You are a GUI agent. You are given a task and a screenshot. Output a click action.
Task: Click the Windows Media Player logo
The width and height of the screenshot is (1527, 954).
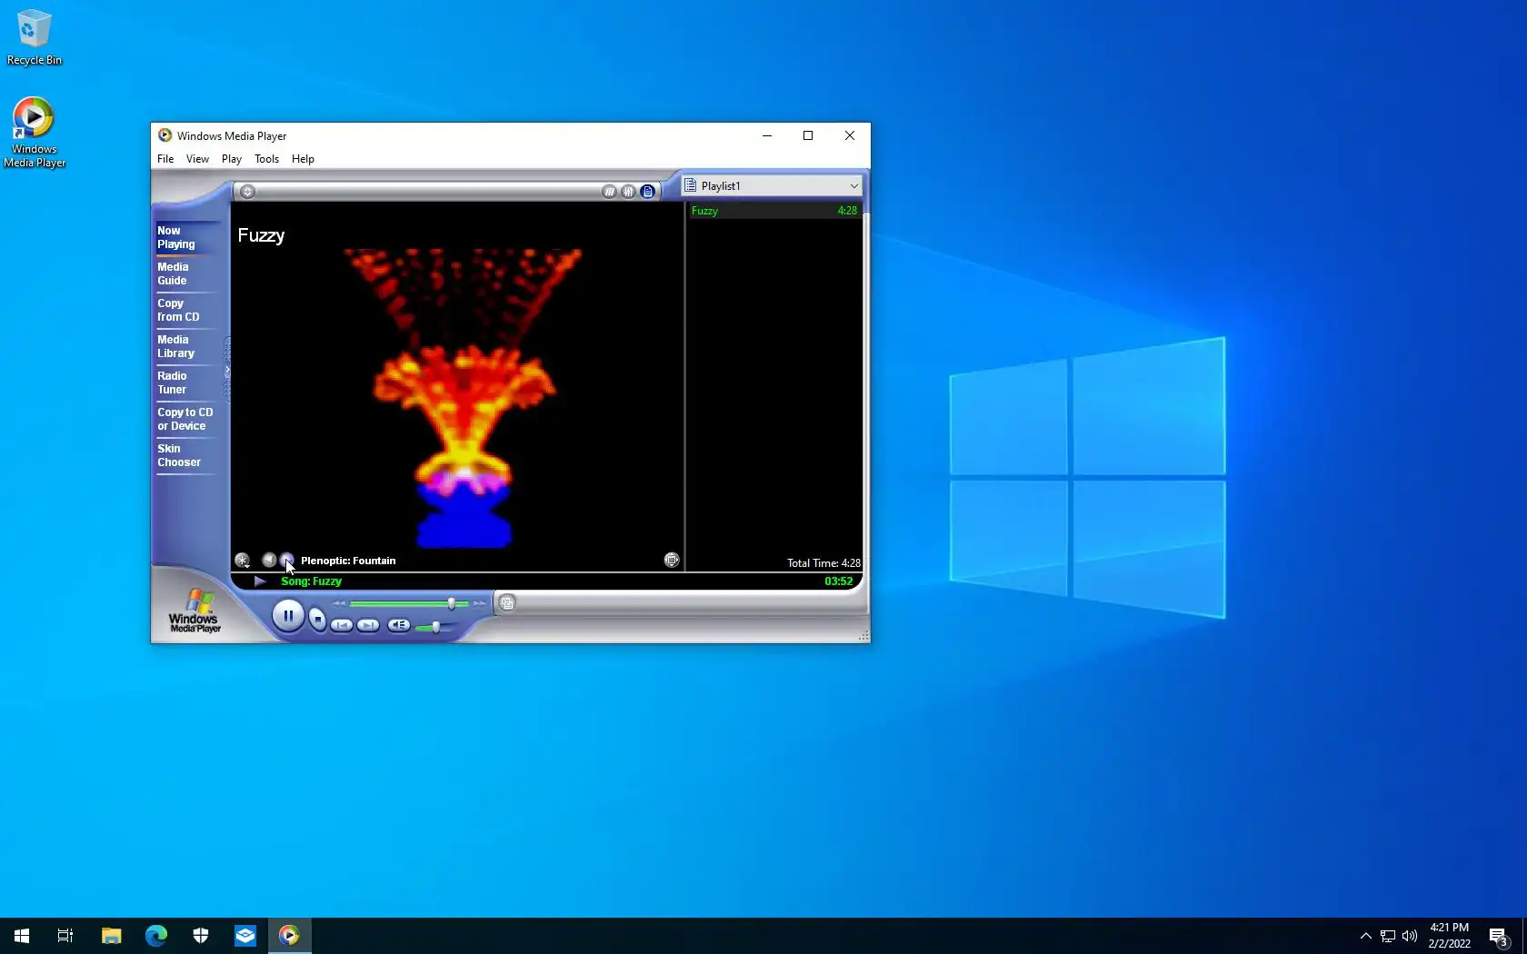[x=195, y=611]
